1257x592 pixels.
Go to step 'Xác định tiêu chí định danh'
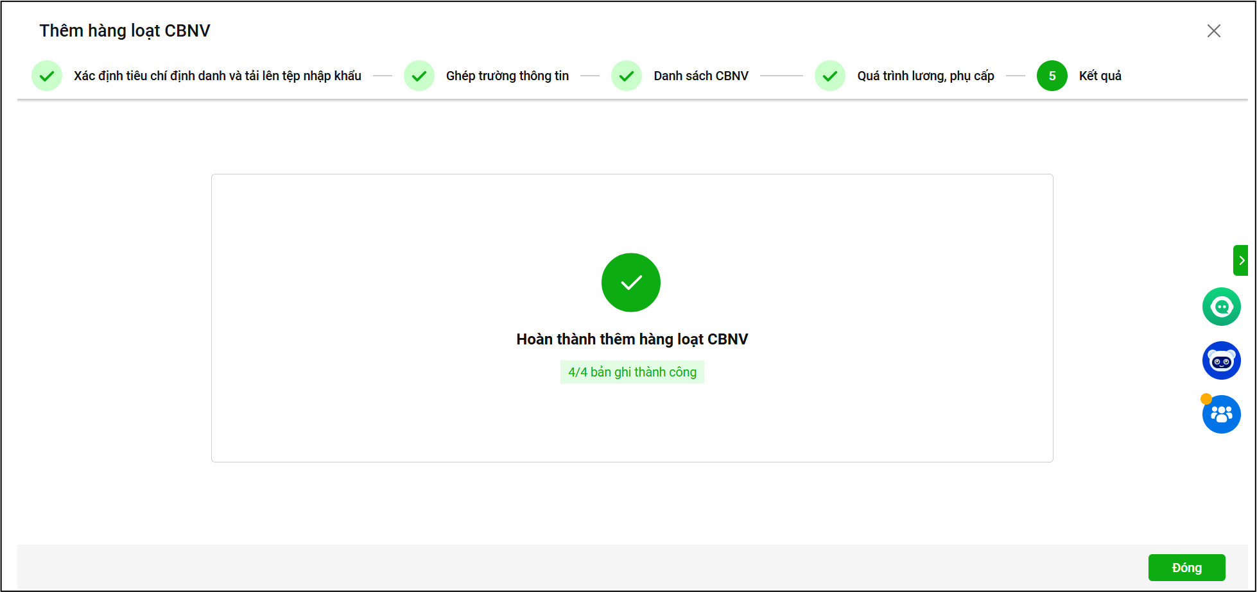[217, 76]
